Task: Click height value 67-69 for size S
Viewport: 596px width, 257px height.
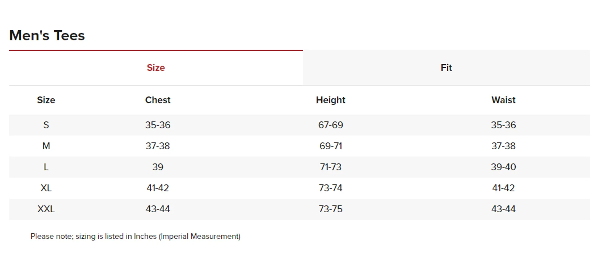Action: [x=330, y=125]
